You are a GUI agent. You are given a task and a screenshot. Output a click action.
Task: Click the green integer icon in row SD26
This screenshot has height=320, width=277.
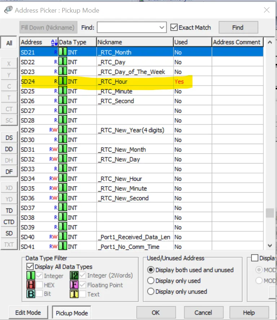63,101
